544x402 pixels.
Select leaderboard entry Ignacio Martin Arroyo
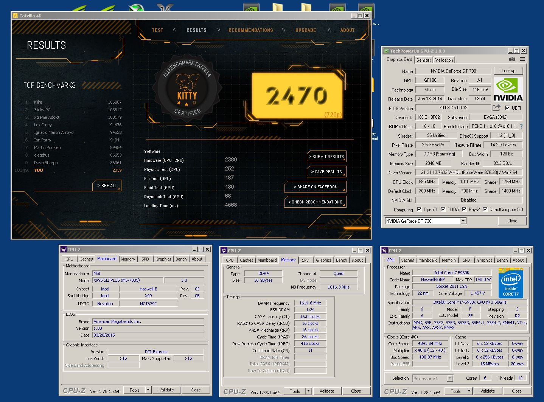point(73,132)
